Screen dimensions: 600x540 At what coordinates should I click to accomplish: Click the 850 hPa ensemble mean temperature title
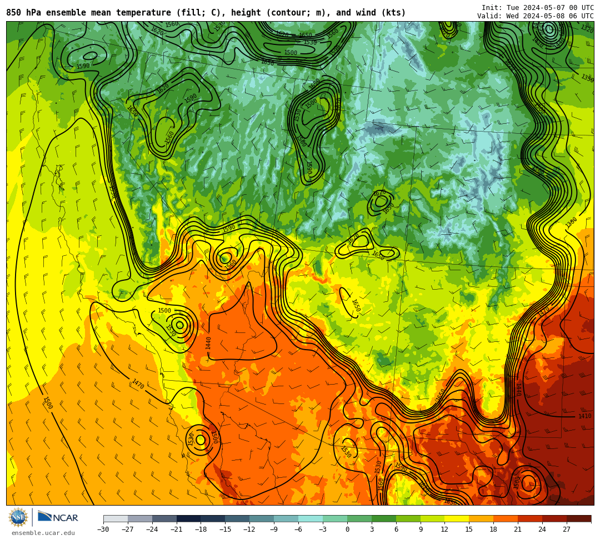pos(206,13)
